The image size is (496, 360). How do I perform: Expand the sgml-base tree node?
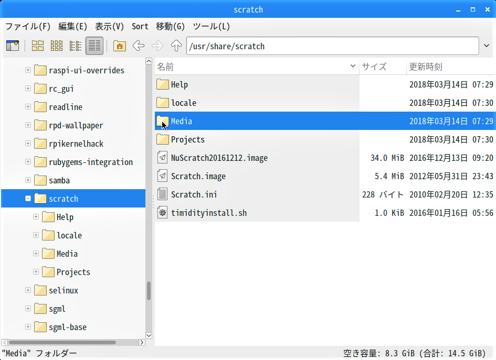(x=28, y=326)
